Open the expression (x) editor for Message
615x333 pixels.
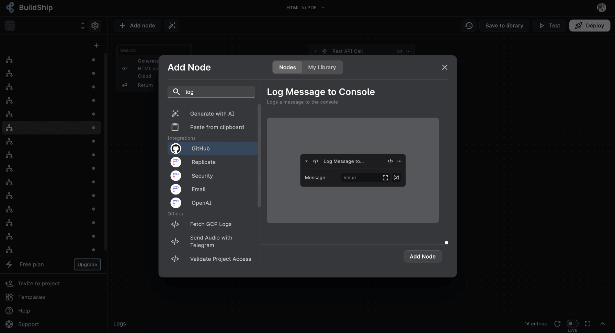396,177
